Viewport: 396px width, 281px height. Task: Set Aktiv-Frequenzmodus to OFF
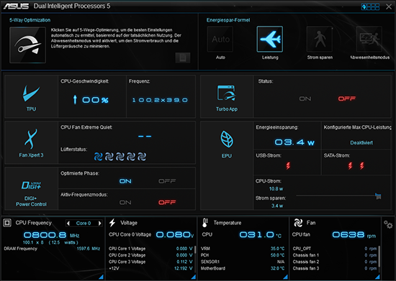167,203
